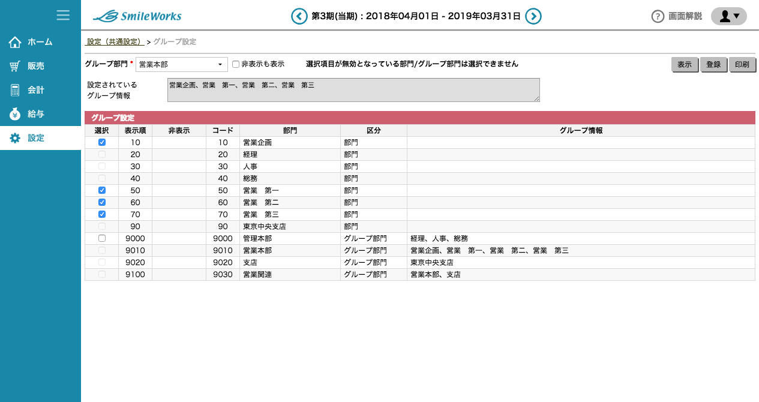The height and width of the screenshot is (402, 759).
Task: Click the 非表示 column header
Action: [179, 130]
